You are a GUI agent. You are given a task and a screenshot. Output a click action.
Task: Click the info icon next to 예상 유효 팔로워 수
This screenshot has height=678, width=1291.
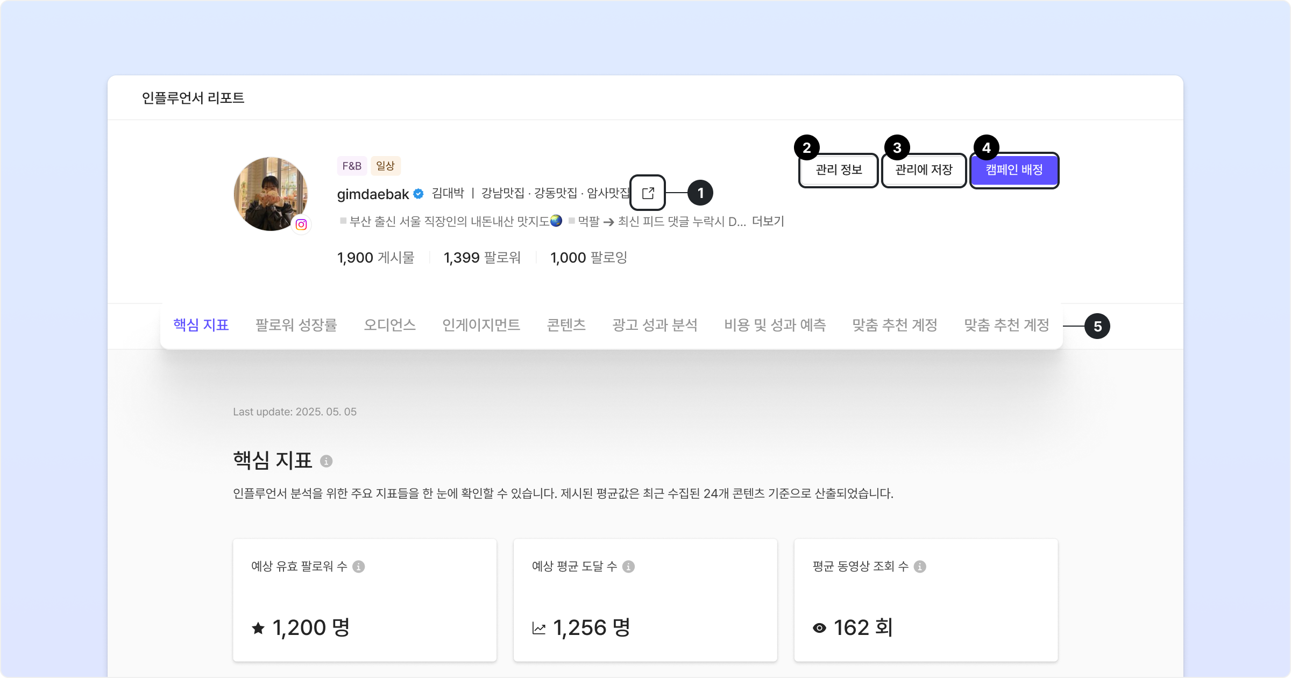point(358,566)
